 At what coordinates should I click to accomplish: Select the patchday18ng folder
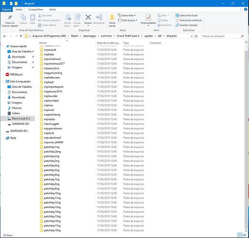[x=52, y=230]
